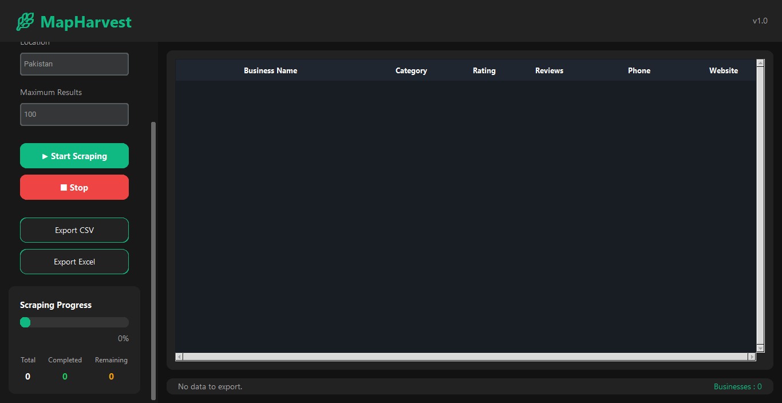Click the Reviews column header

549,70
